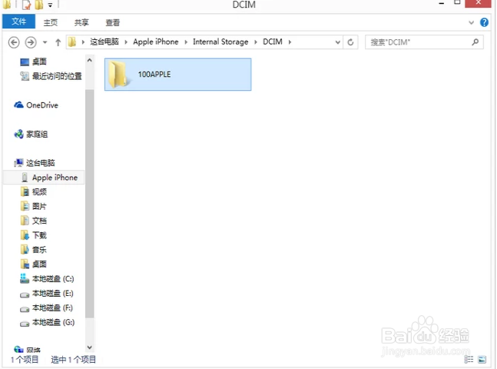The image size is (497, 369).
Task: Click the C: drive icon in sidebar
Action: 25,278
